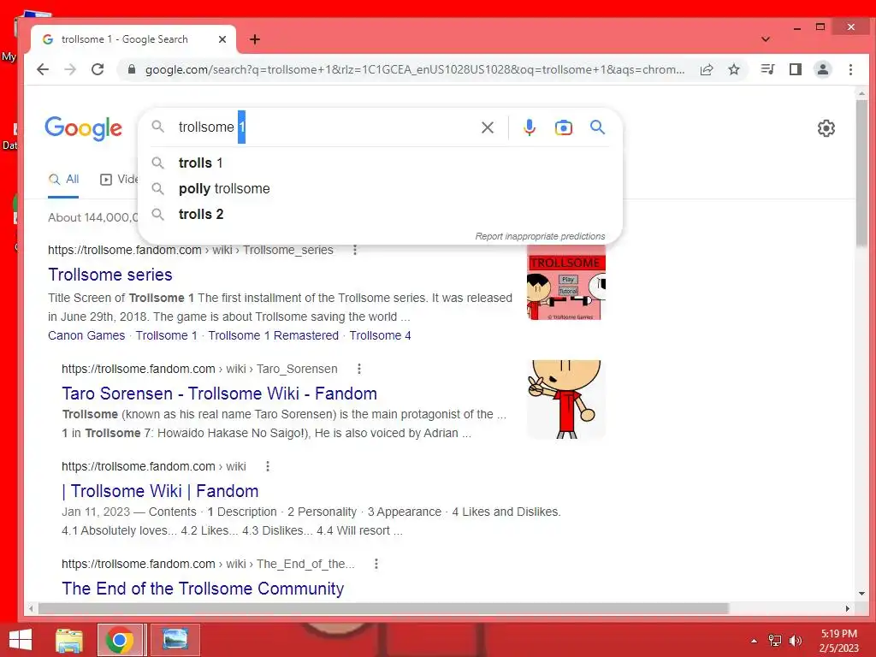The width and height of the screenshot is (876, 657).
Task: Click the lock icon in the address bar
Action: tap(132, 69)
